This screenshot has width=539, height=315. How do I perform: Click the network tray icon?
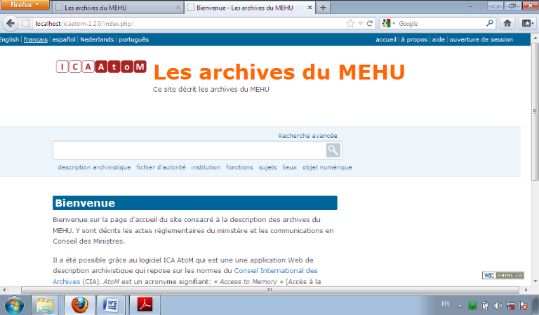510,305
